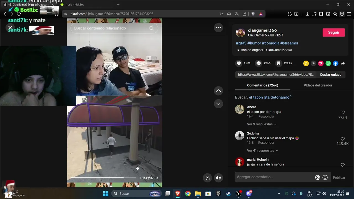Open comments via the speech bubble icon
This screenshot has width=354, height=199.
259,63
